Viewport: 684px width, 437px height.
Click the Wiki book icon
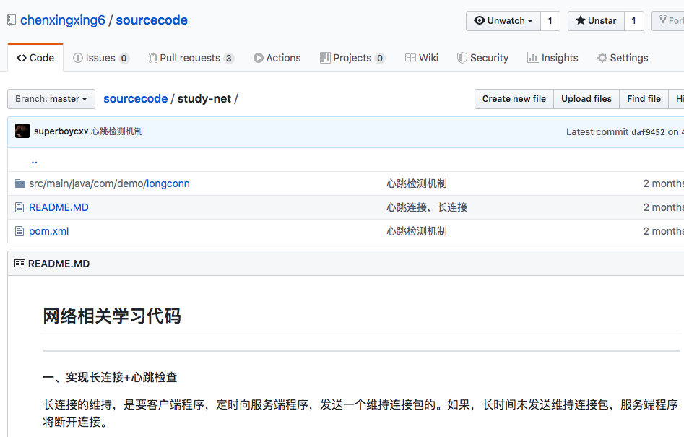pos(410,58)
